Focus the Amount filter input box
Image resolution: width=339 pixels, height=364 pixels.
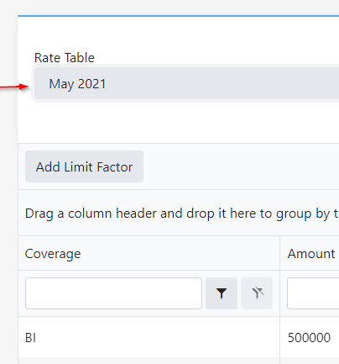click(x=313, y=293)
